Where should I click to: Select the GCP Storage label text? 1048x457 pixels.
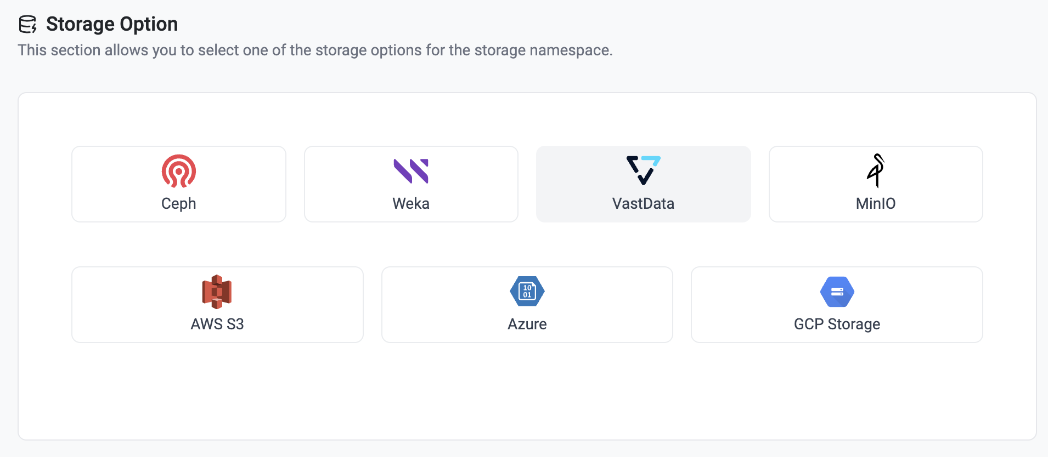(837, 324)
